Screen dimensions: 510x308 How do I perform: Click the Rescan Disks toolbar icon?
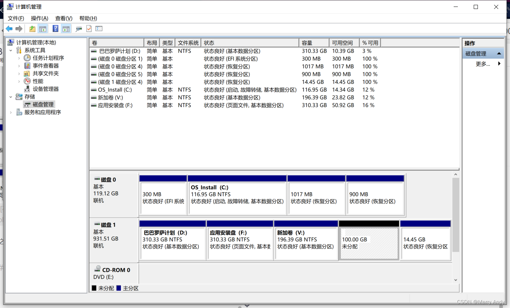pyautogui.click(x=79, y=29)
